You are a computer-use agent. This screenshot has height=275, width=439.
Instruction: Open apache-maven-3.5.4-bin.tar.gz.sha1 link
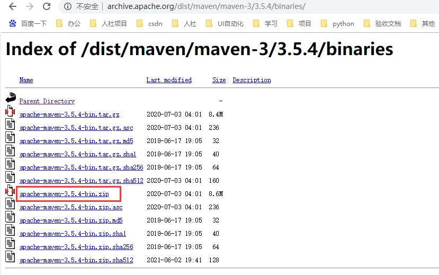(x=78, y=154)
